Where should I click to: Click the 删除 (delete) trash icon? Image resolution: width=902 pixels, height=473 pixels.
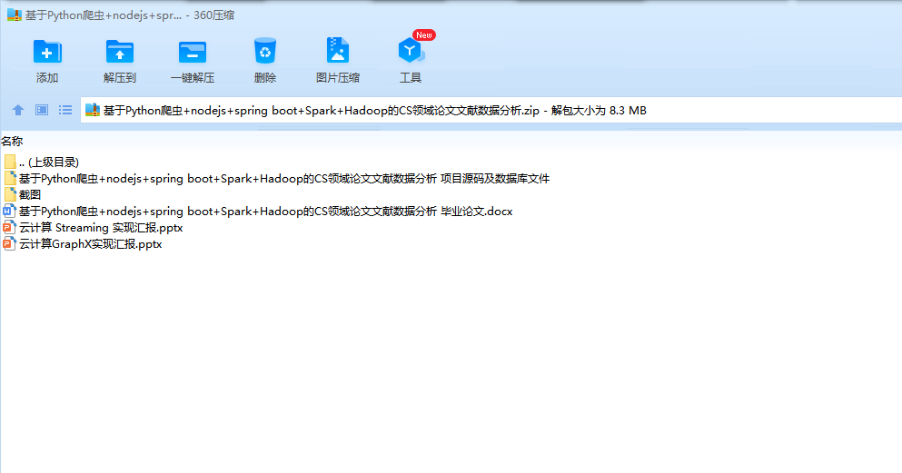(x=265, y=51)
